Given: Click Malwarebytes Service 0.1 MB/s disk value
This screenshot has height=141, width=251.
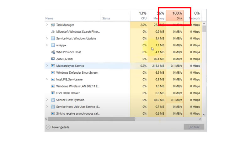Looking at the screenshot, I should [176, 66].
